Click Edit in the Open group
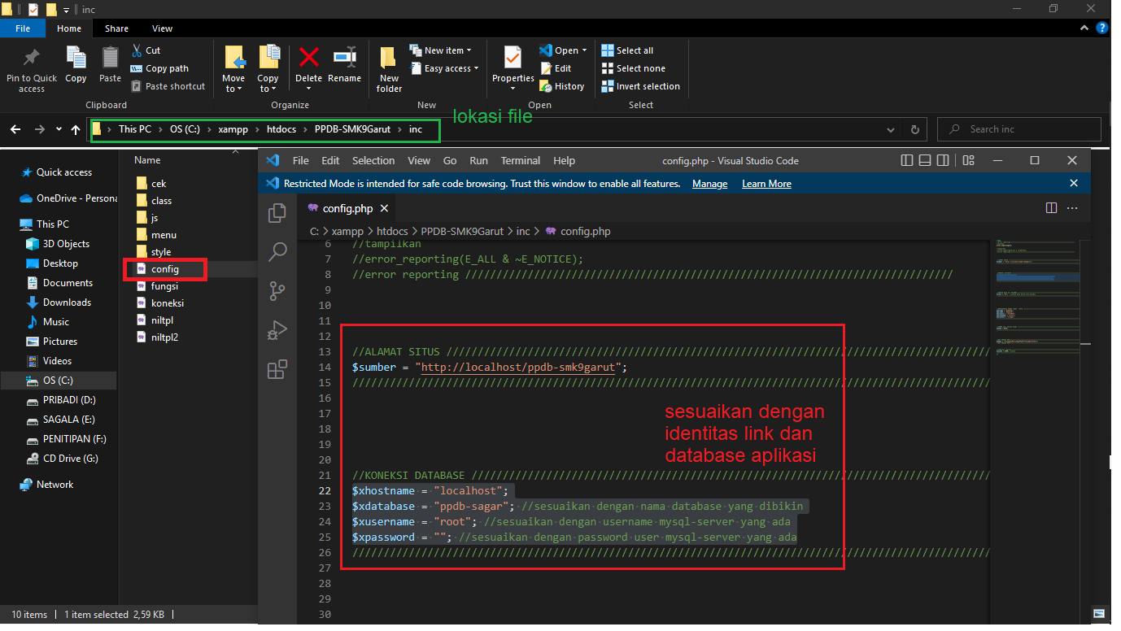 tap(556, 68)
